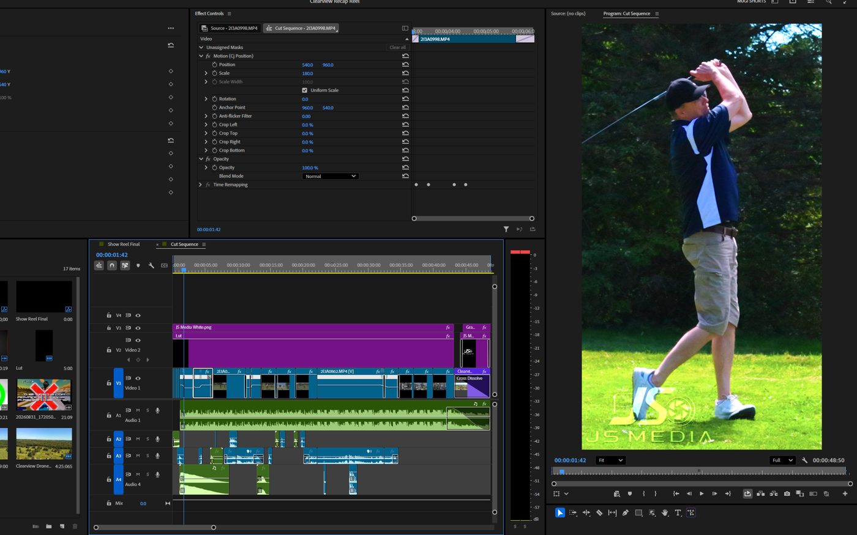Click the Extract button in Program monitor
857x535 pixels.
(x=774, y=493)
